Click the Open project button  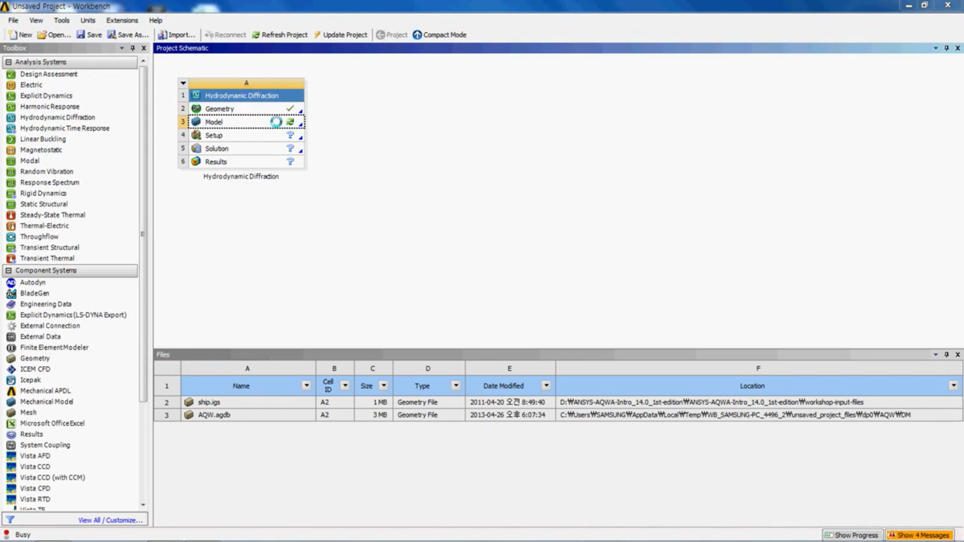(54, 35)
